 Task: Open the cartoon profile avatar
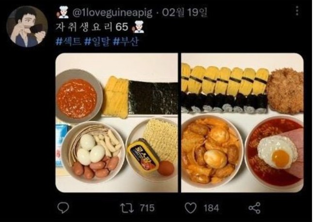point(27,26)
